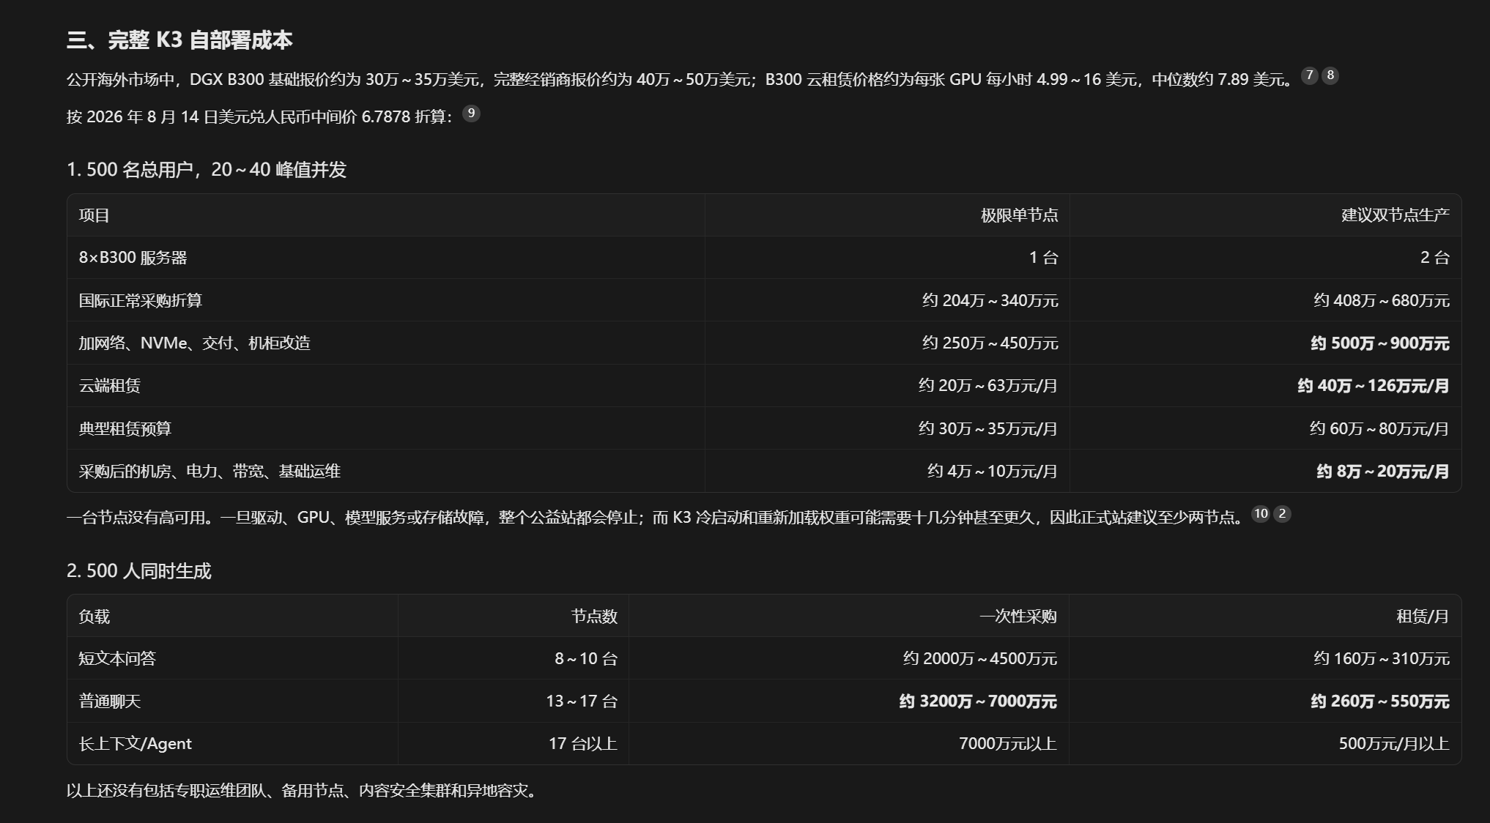
Task: Click citation badge 2 next to badge 10
Action: click(1282, 514)
